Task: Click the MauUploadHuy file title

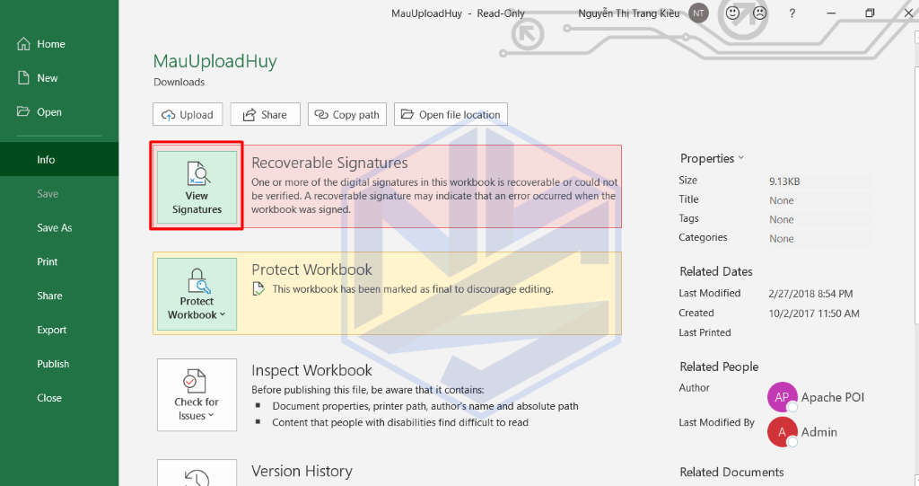Action: [x=215, y=61]
